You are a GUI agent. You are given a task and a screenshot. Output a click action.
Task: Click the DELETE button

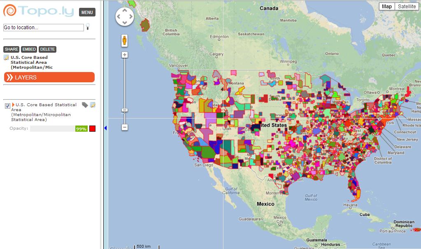click(x=47, y=49)
